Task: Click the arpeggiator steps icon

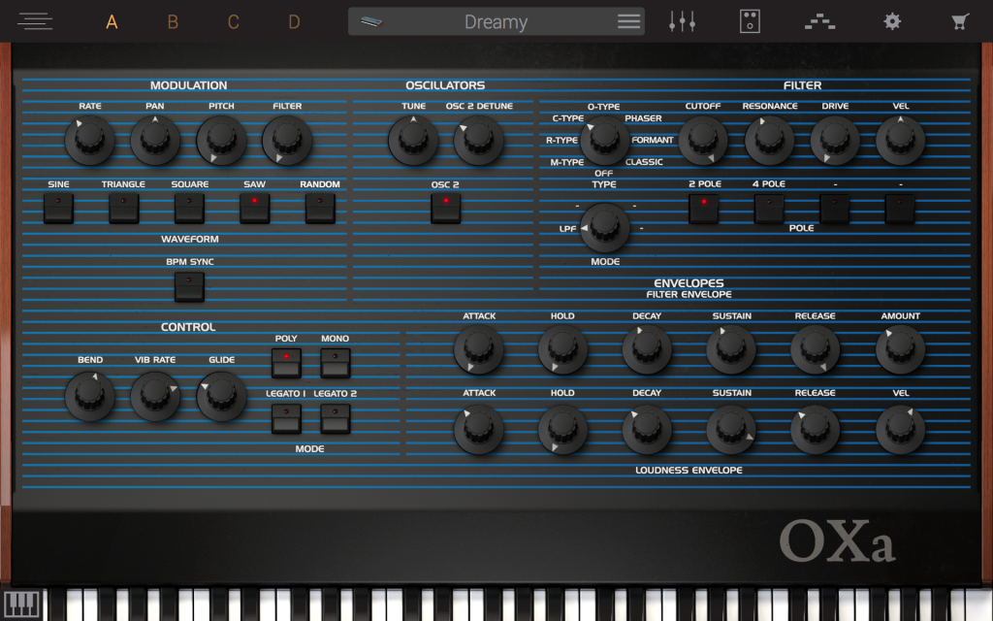Action: tap(819, 21)
